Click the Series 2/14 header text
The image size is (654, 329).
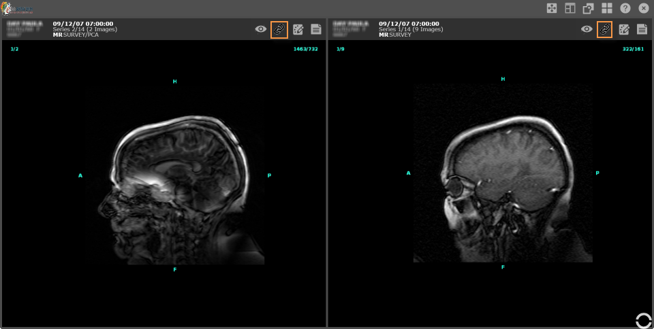(x=84, y=29)
